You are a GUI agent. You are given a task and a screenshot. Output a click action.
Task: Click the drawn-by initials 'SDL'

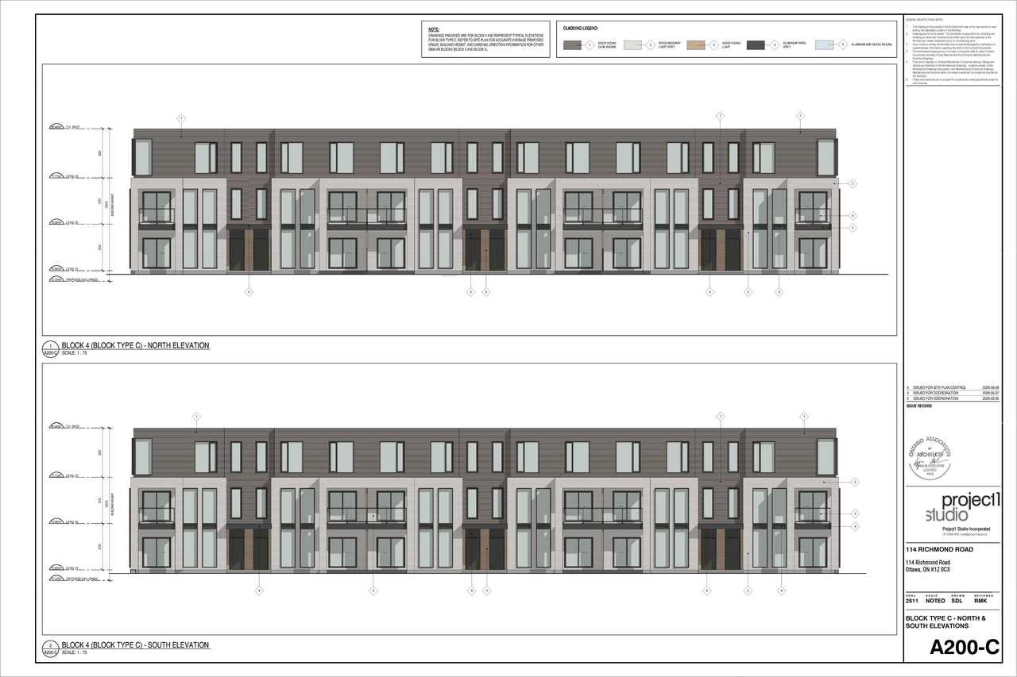pos(957,602)
